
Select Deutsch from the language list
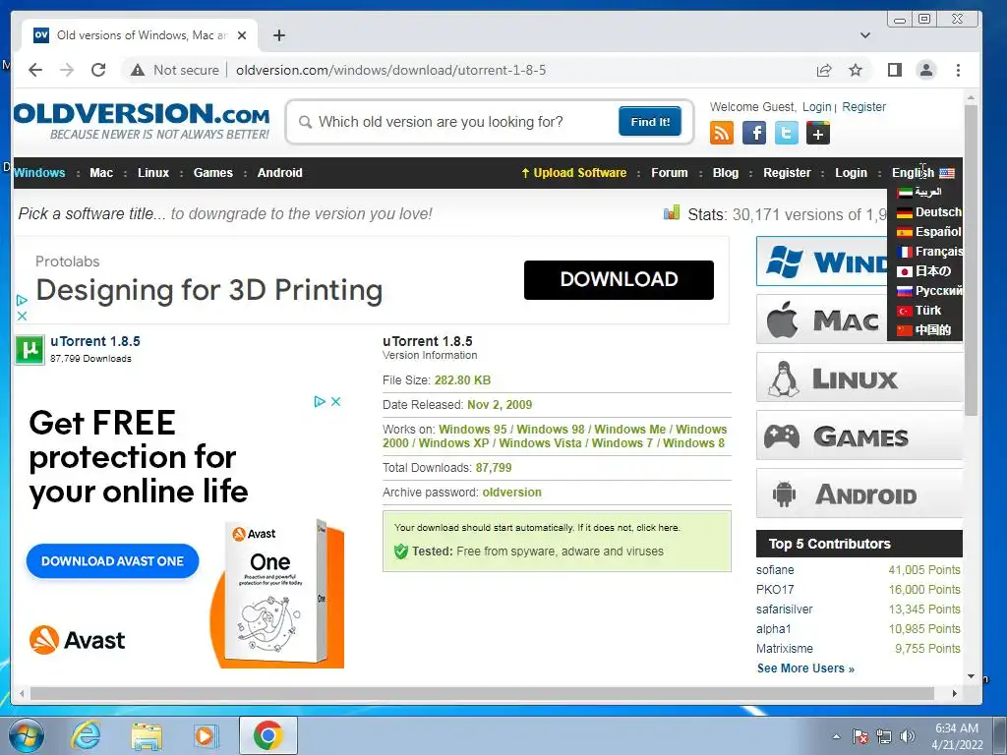point(928,212)
